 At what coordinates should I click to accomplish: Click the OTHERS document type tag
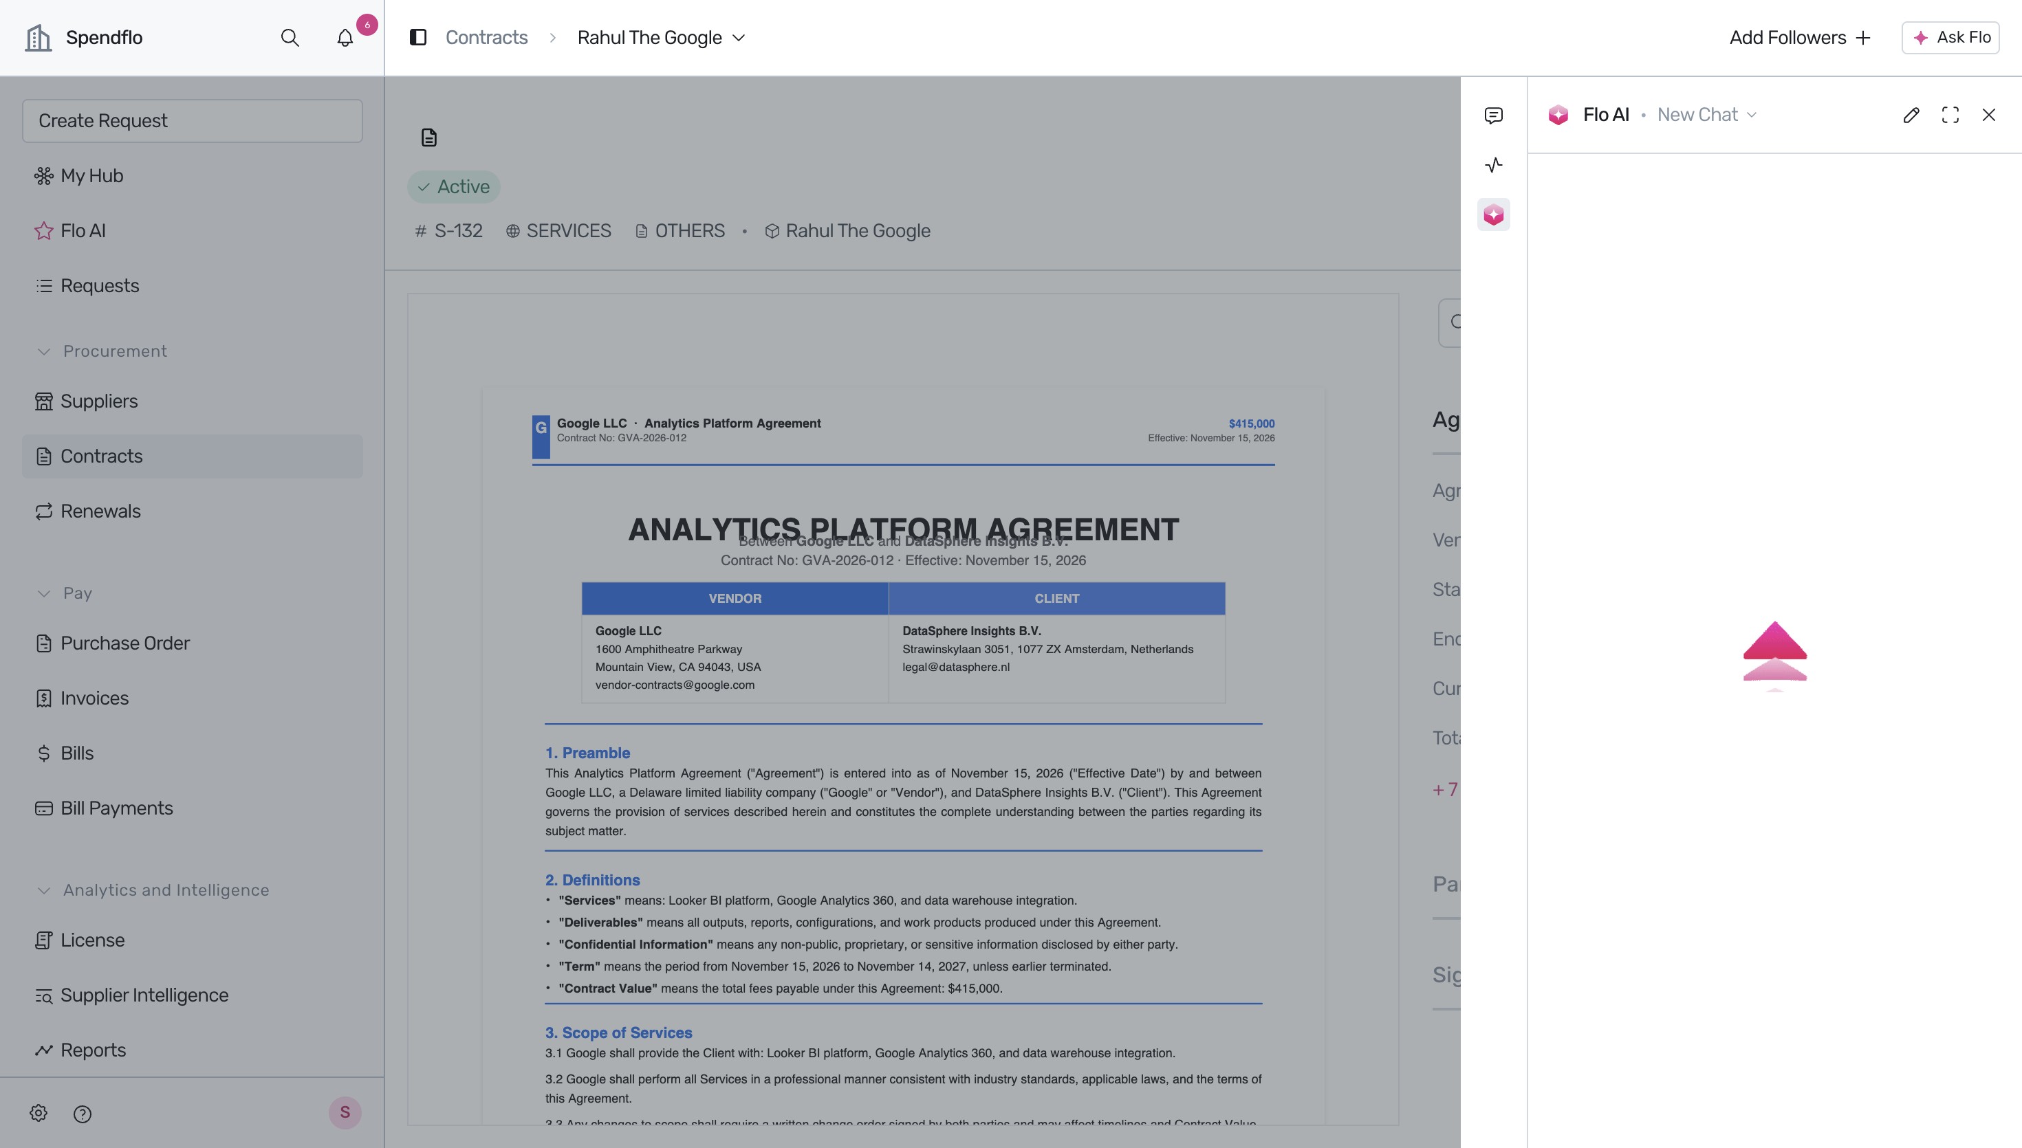pos(680,230)
